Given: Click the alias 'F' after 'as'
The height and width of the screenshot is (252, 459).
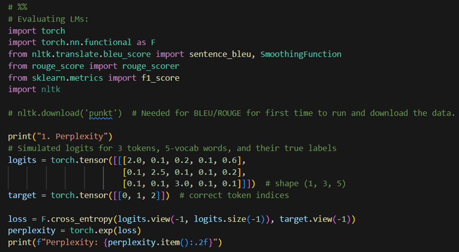Looking at the screenshot, I should [153, 42].
